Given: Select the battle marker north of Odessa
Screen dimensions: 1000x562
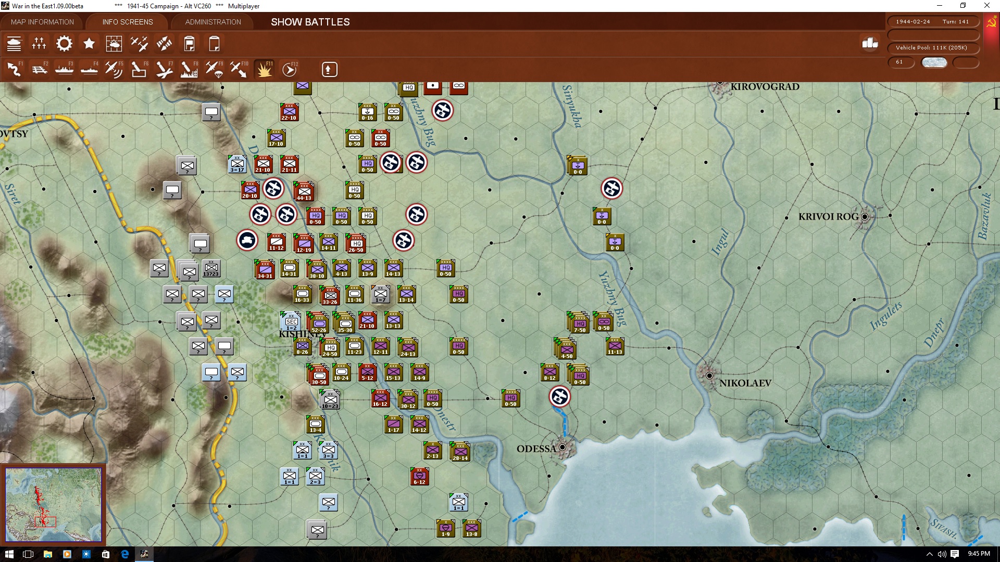Looking at the screenshot, I should click(560, 397).
